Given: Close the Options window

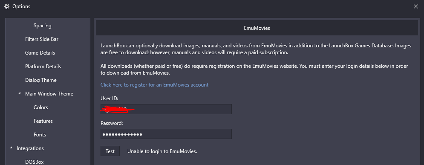Looking at the screenshot, I should [416, 6].
